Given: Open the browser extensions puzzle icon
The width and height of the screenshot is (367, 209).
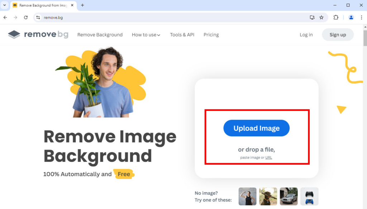Looking at the screenshot, I should tap(336, 17).
